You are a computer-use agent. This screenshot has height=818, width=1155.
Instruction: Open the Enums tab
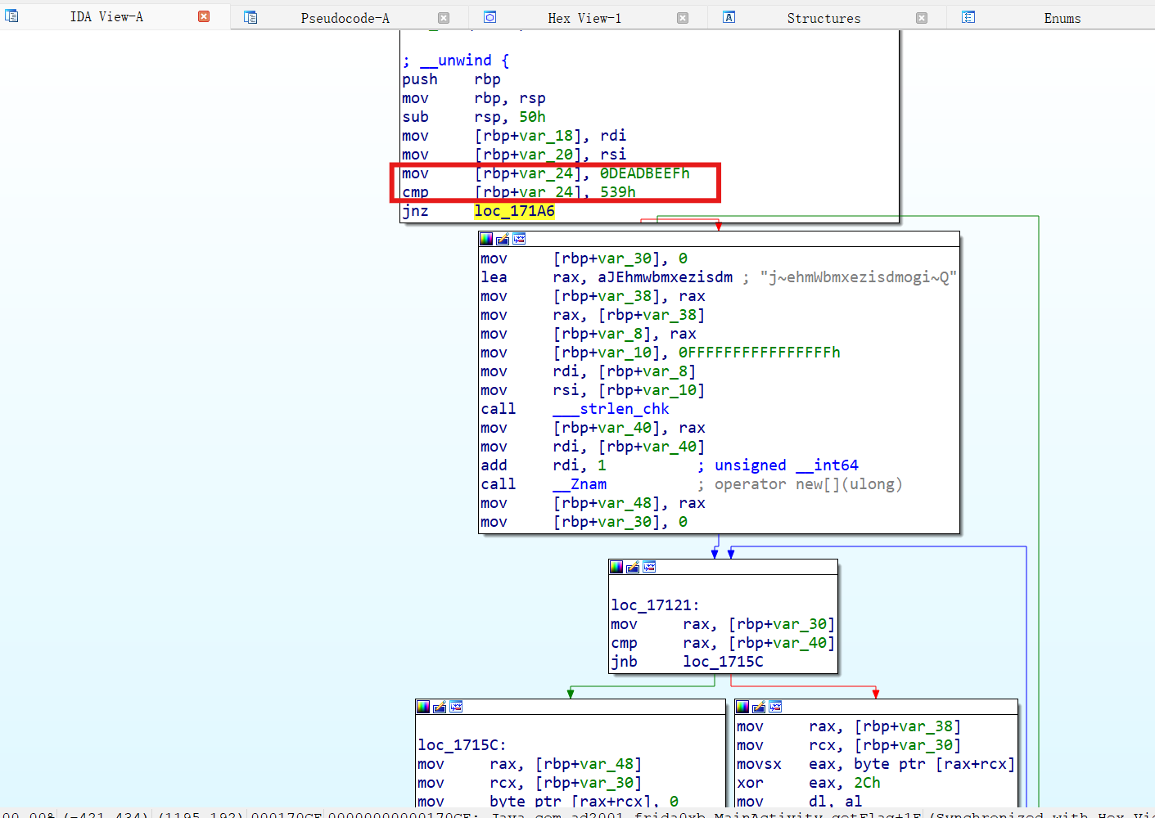click(x=1063, y=18)
